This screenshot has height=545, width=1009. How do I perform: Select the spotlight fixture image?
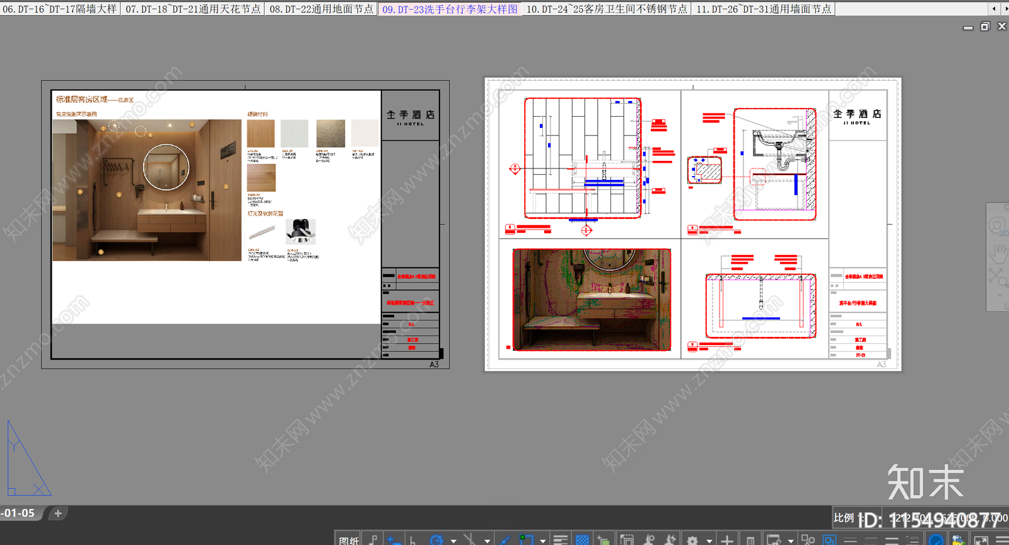click(300, 231)
